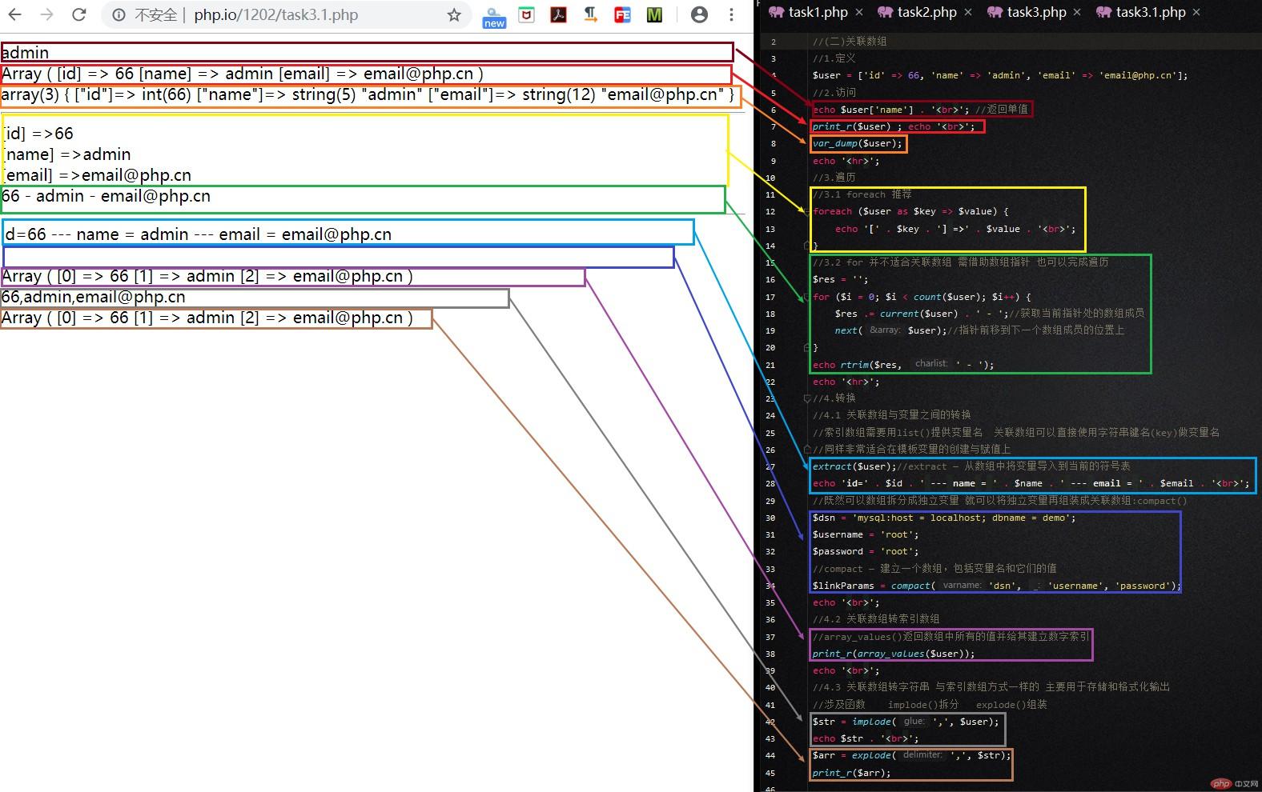Go back in the browser

click(x=15, y=14)
